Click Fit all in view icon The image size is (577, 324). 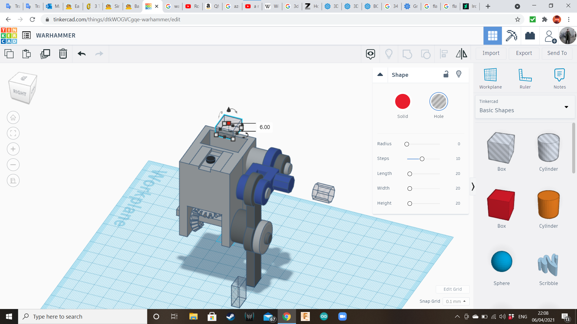tap(13, 133)
